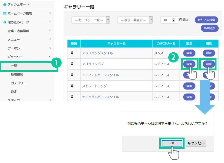Click sort handle for アゴラインボブ row

pos(72,64)
